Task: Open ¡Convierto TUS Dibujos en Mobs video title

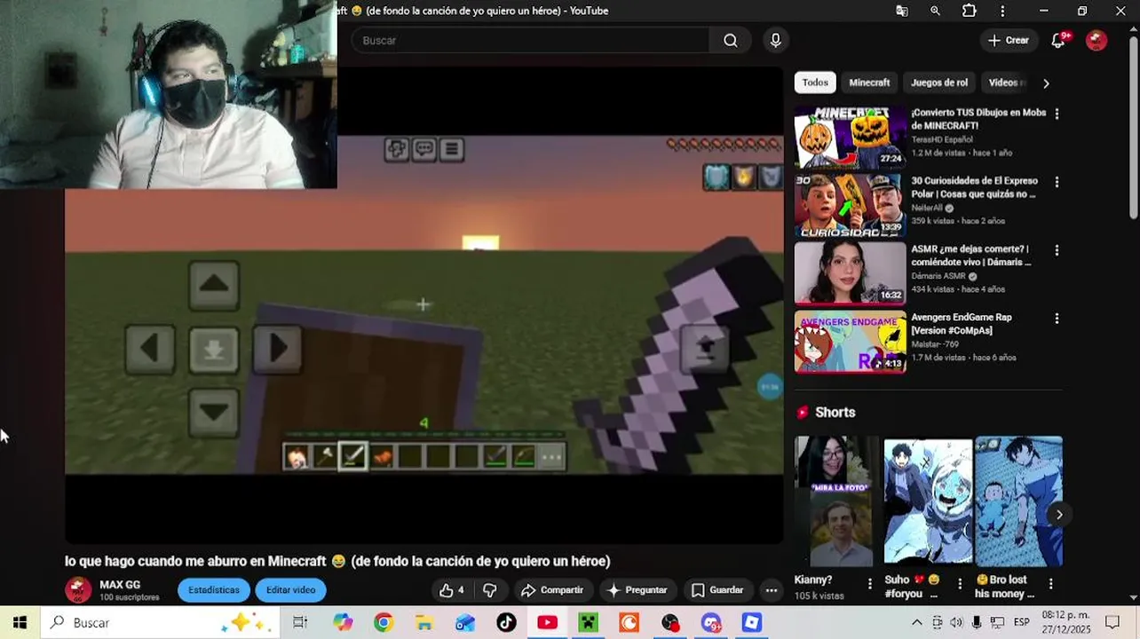Action: coord(978,119)
